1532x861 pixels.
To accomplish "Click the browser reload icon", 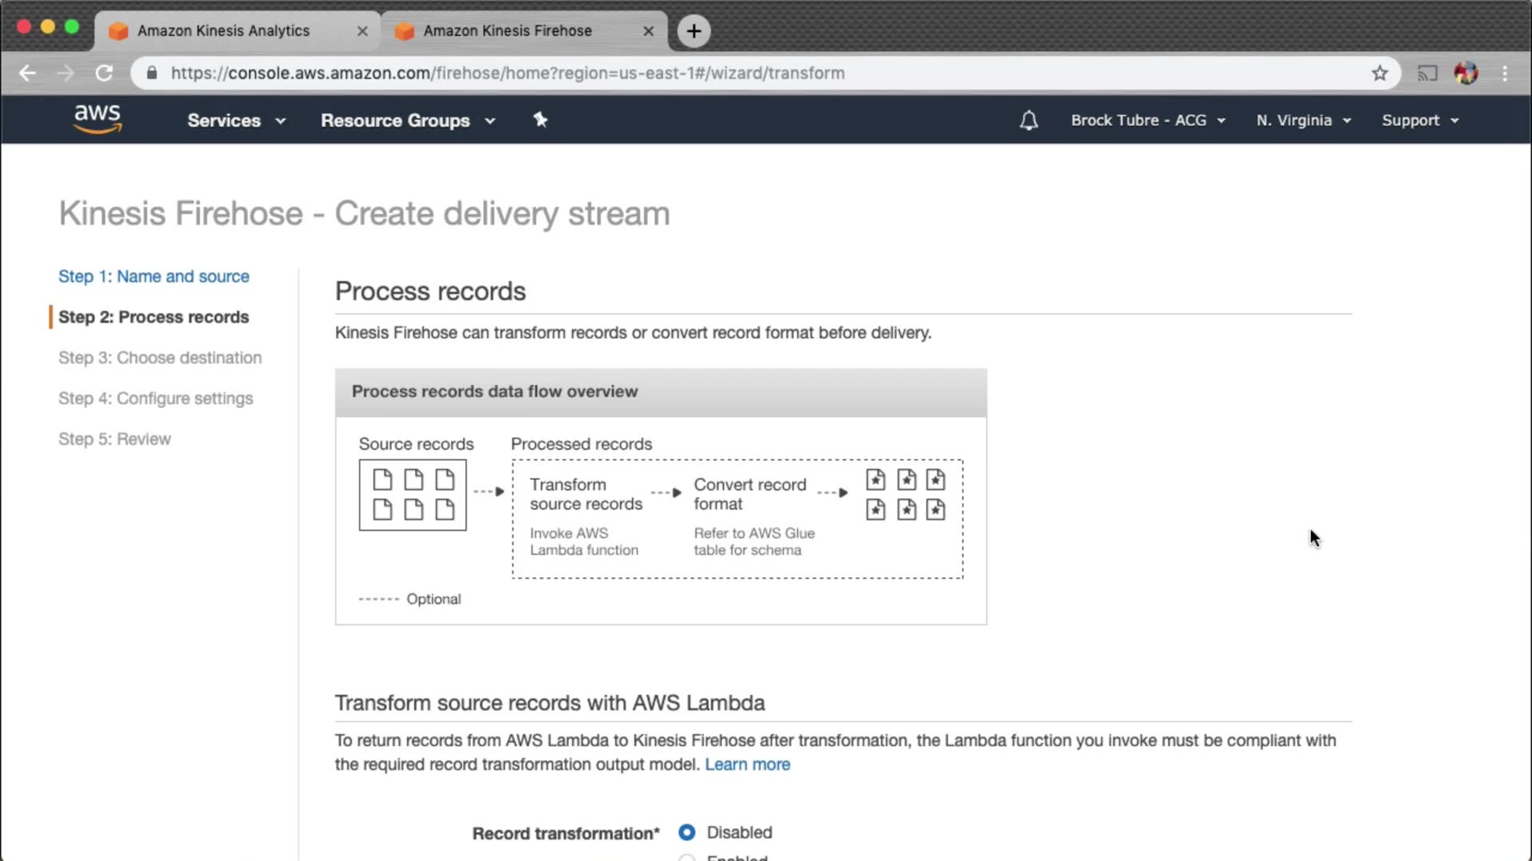I will coord(105,73).
